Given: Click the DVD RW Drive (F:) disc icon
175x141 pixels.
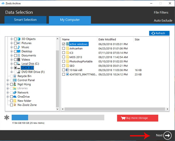Looking at the screenshot, I should [x=19, y=72].
